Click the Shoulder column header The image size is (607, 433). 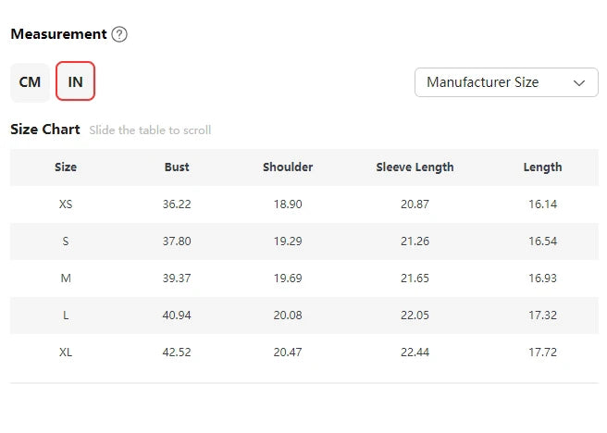pos(288,167)
